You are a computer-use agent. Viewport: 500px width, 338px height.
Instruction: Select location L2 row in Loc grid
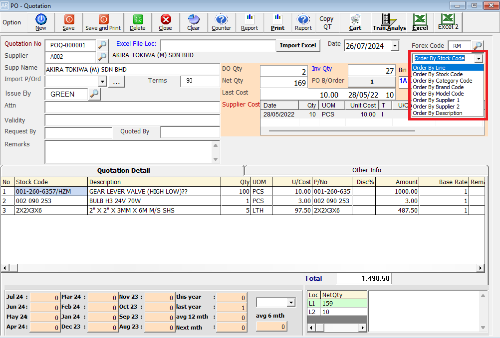[x=337, y=312]
